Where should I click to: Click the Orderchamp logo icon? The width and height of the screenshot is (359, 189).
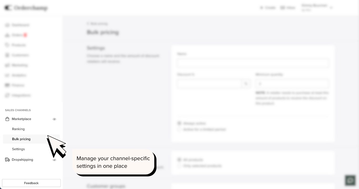click(8, 8)
